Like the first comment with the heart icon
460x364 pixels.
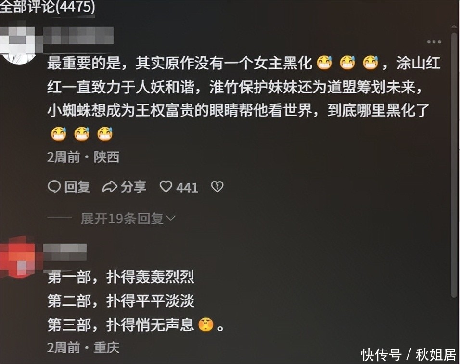coord(166,187)
